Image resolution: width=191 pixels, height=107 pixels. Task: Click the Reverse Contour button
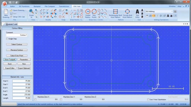(x=17, y=50)
